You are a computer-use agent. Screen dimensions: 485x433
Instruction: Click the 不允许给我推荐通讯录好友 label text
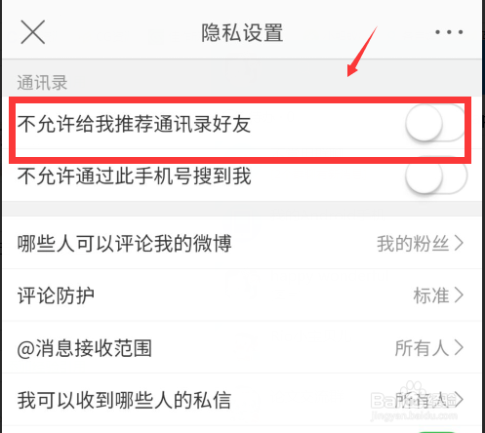pyautogui.click(x=134, y=124)
